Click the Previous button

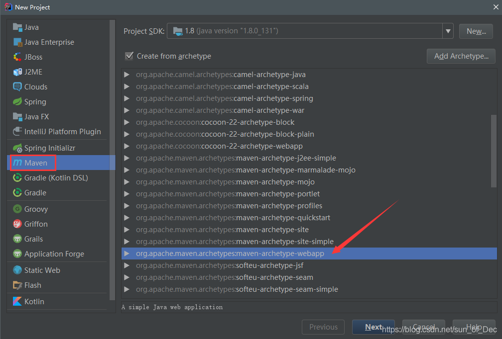click(323, 327)
